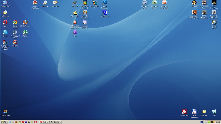
Task: Open the Editor HTML shortcut
Action: pos(75,14)
